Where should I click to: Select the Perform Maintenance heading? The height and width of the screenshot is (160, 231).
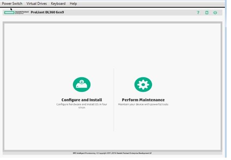pyautogui.click(x=143, y=100)
